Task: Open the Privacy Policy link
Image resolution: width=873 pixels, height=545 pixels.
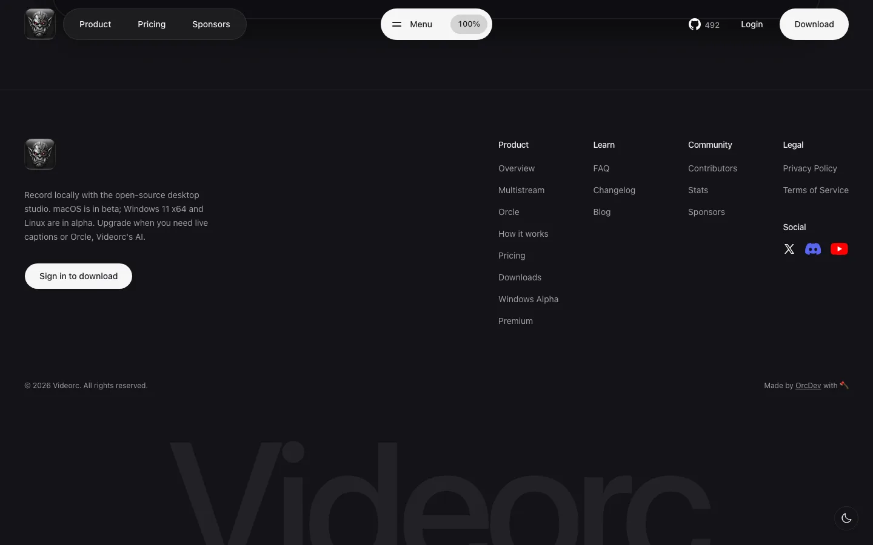Action: click(810, 168)
